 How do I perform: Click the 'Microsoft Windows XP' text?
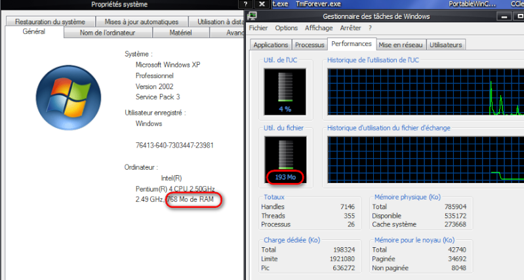point(168,65)
